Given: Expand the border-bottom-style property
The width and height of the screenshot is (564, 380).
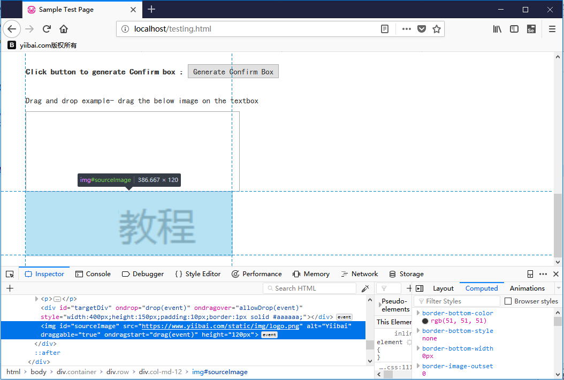Looking at the screenshot, I should [x=418, y=331].
